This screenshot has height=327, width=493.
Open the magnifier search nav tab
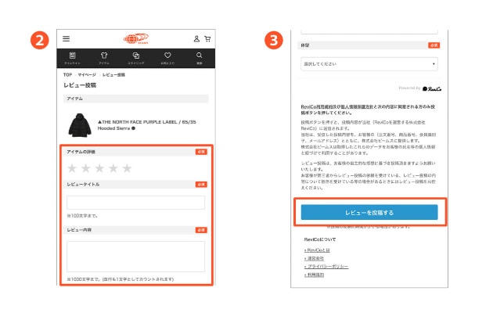(x=200, y=58)
